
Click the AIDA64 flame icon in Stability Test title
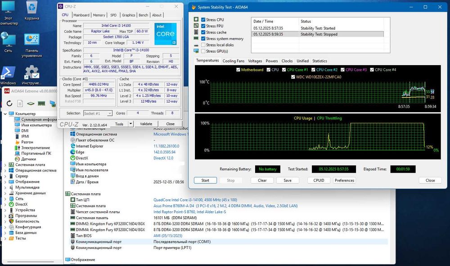pos(193,7)
